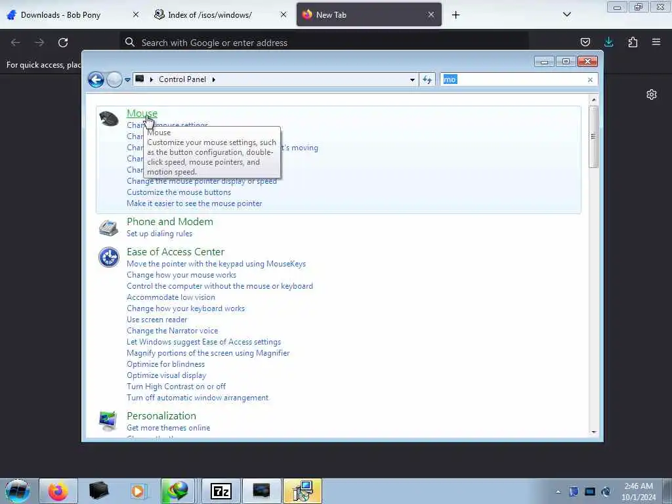Open Use screen reader link

coord(157,320)
